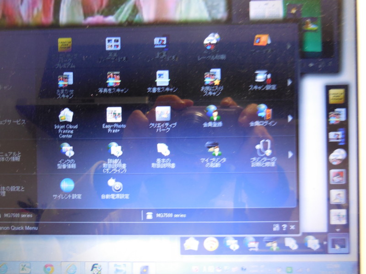This screenshot has width=366, height=274.
Task: Open 基本の取扱説明書 basic manual
Action: [x=164, y=150]
